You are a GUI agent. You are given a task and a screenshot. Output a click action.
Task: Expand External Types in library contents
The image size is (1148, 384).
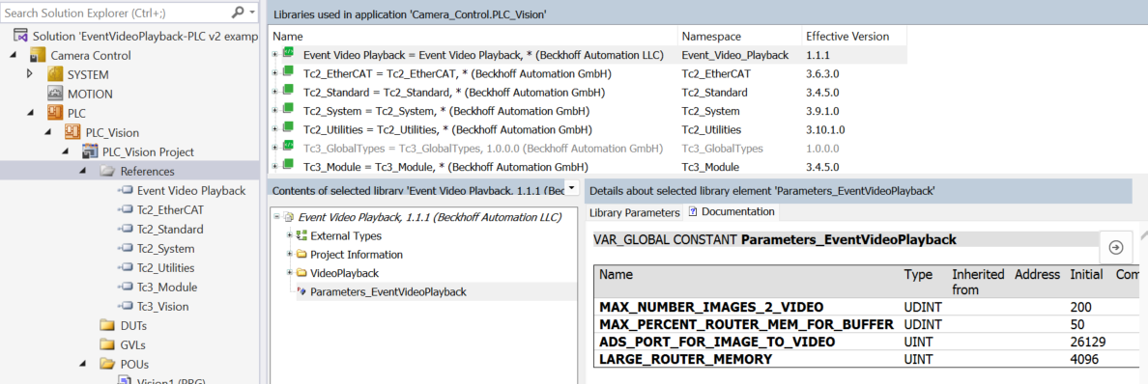(290, 236)
